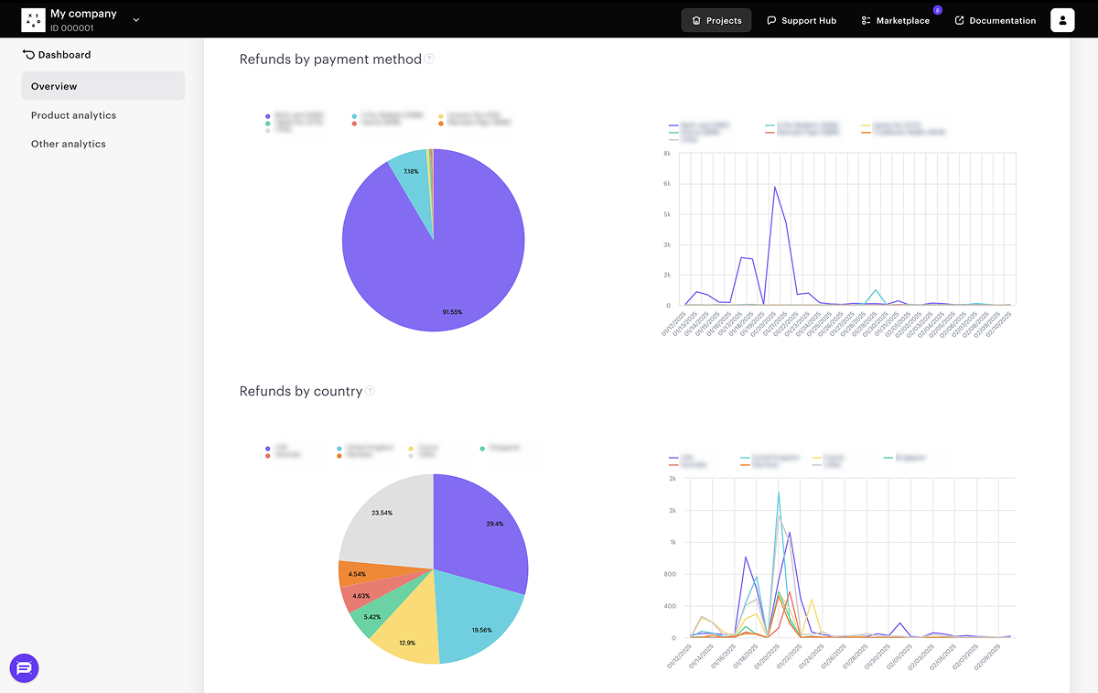This screenshot has width=1098, height=693.
Task: Click the Documentation external link icon
Action: pos(959,20)
